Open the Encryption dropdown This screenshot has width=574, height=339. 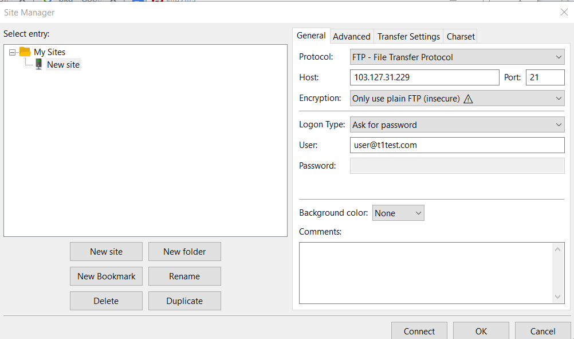point(457,98)
